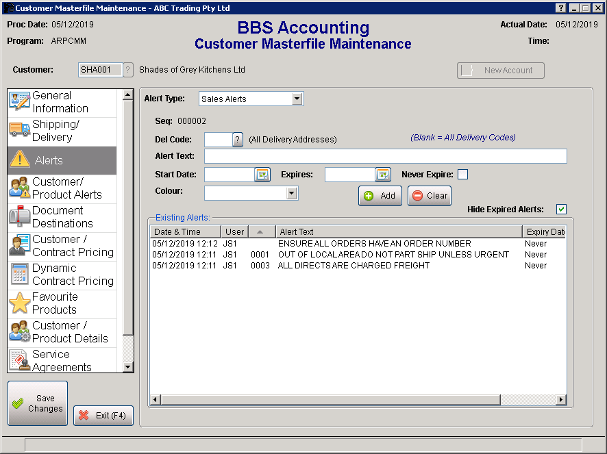Toggle the Expires date calendar icon
This screenshot has height=454, width=607.
[x=382, y=175]
